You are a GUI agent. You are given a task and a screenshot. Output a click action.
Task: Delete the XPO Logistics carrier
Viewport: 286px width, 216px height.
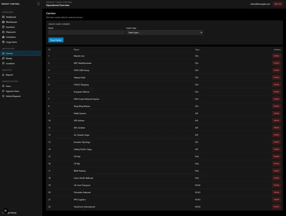[x=276, y=199]
